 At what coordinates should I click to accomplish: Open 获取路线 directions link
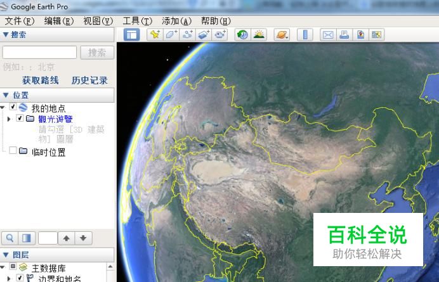tap(41, 80)
